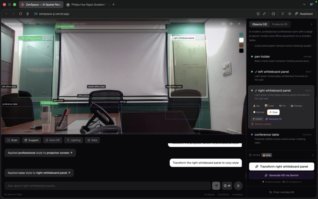Click the audio waveform toolbar icon

click(x=290, y=14)
